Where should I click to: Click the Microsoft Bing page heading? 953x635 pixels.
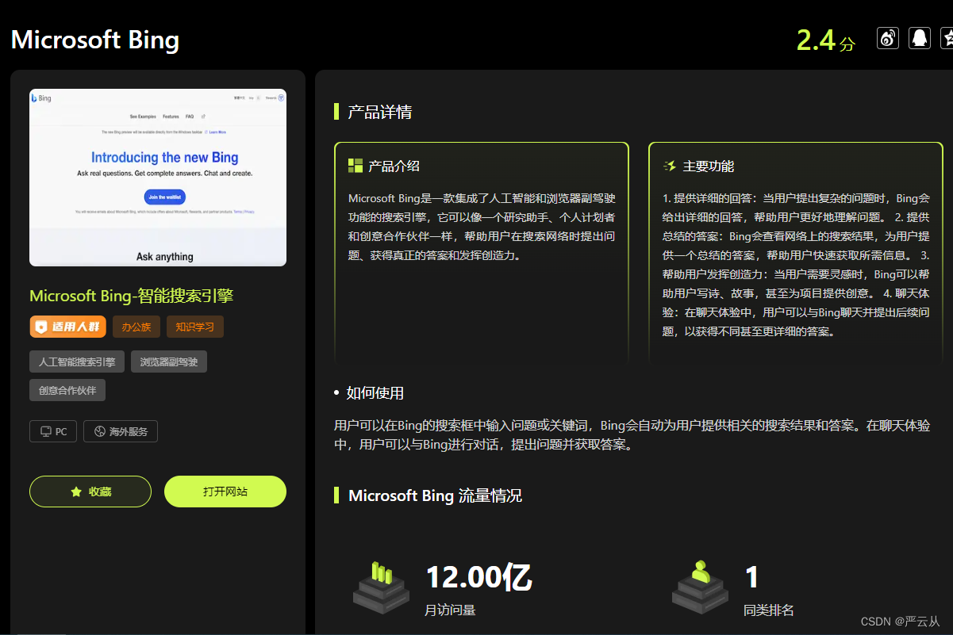pyautogui.click(x=95, y=40)
